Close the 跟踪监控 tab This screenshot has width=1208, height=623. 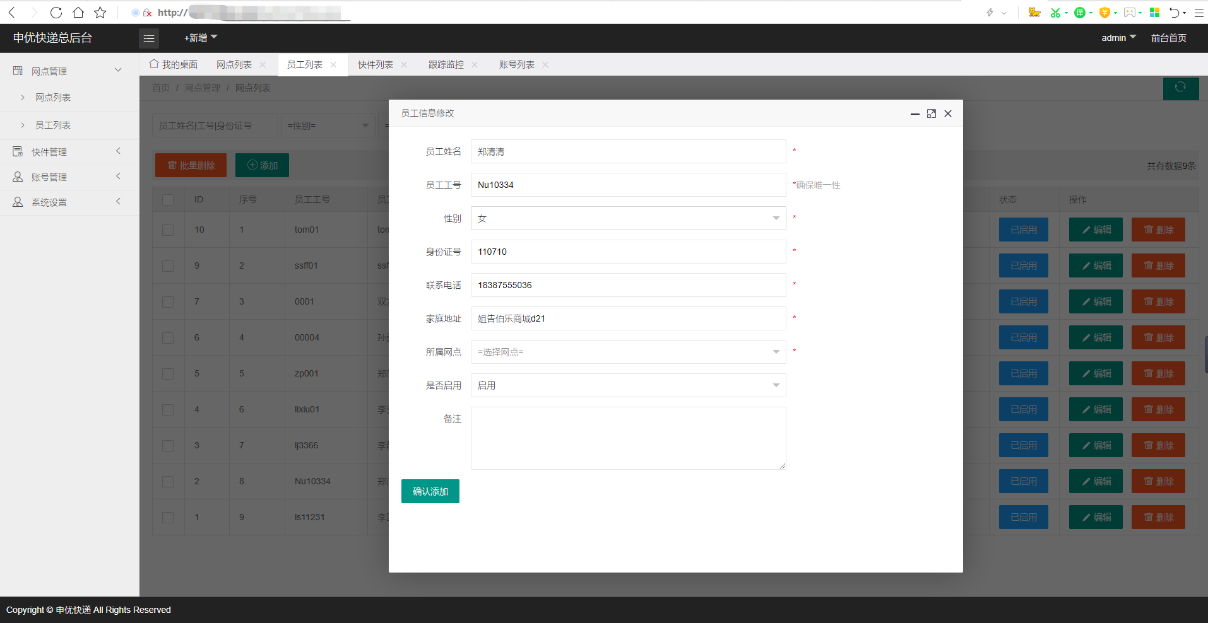[475, 65]
